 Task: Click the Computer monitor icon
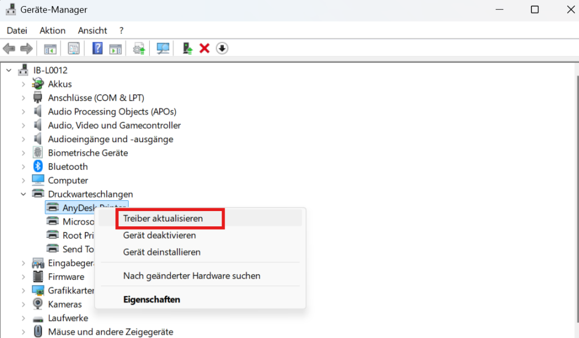[38, 180]
